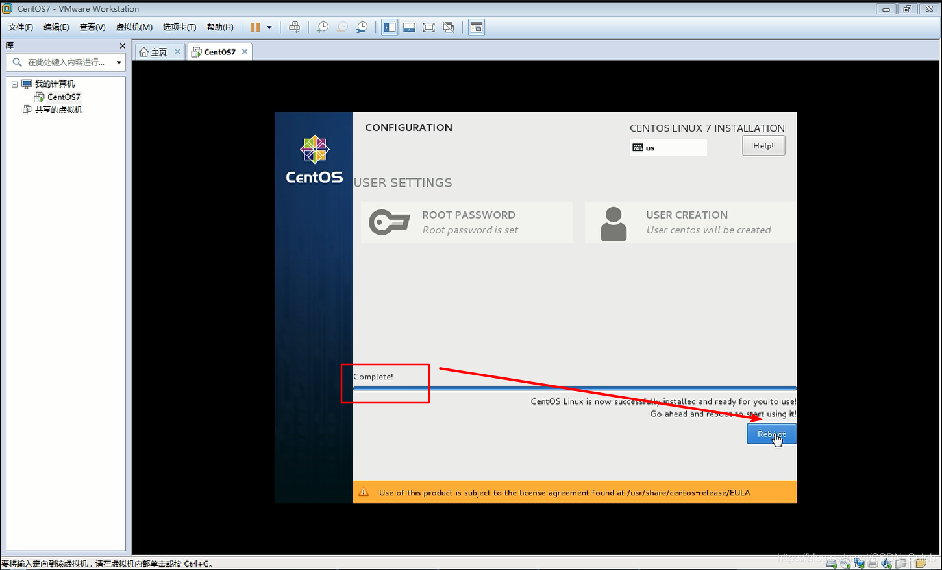Click the license warning triangle icon
This screenshot has height=570, width=942.
(x=364, y=492)
